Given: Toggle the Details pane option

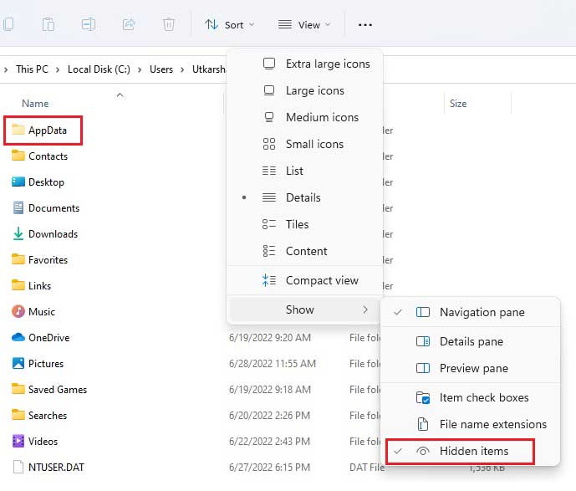Looking at the screenshot, I should click(x=470, y=342).
